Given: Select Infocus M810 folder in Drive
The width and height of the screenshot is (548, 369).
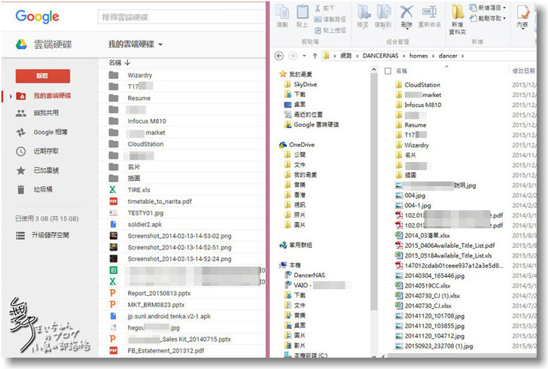Looking at the screenshot, I should click(x=147, y=121).
